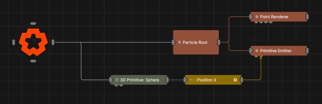
Task: Select the Primitive Emitter node
Action: (279, 50)
